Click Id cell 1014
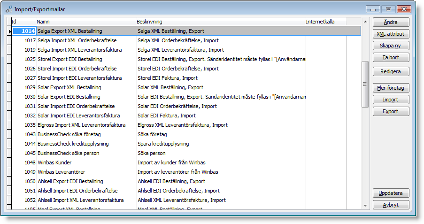This screenshot has height=224, width=424. [x=24, y=31]
